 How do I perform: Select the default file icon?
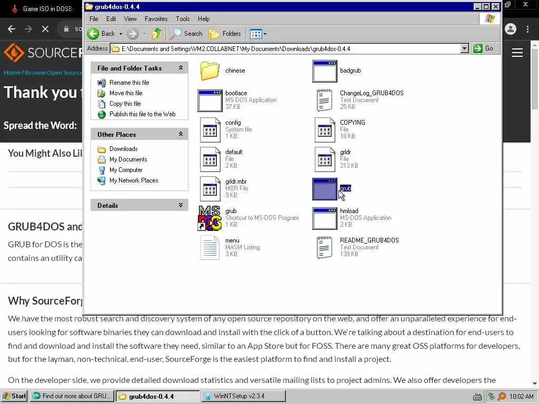coord(210,159)
